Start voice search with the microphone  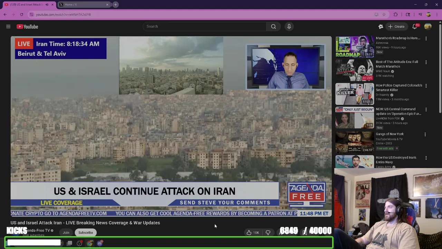coord(289,26)
